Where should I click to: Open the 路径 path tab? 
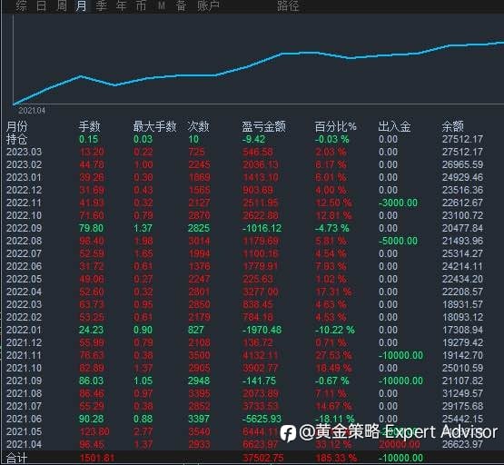click(288, 5)
